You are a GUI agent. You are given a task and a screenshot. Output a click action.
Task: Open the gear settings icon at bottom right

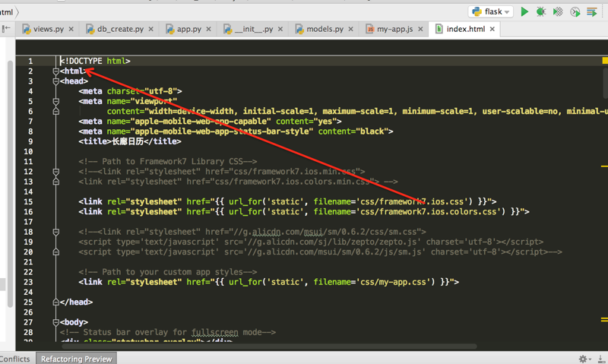[583, 359]
